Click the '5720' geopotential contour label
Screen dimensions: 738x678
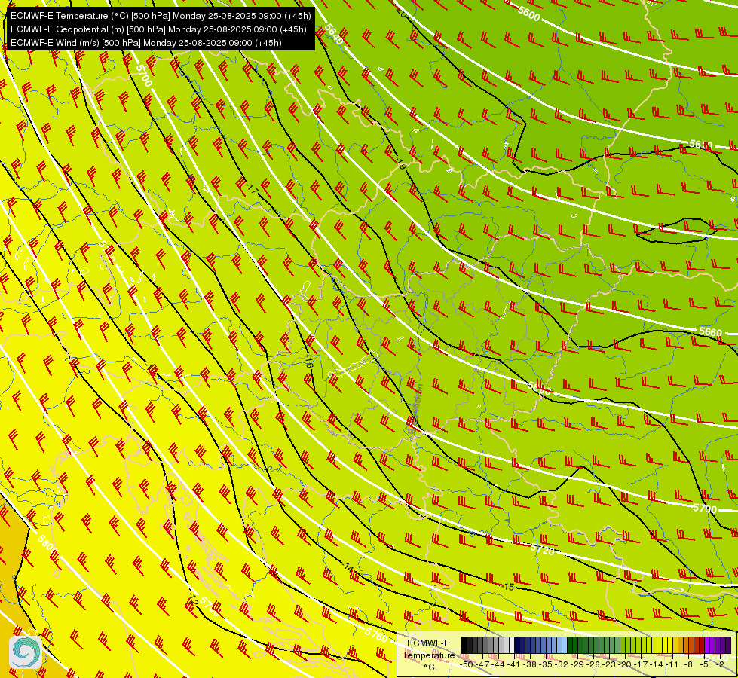pyautogui.click(x=542, y=548)
